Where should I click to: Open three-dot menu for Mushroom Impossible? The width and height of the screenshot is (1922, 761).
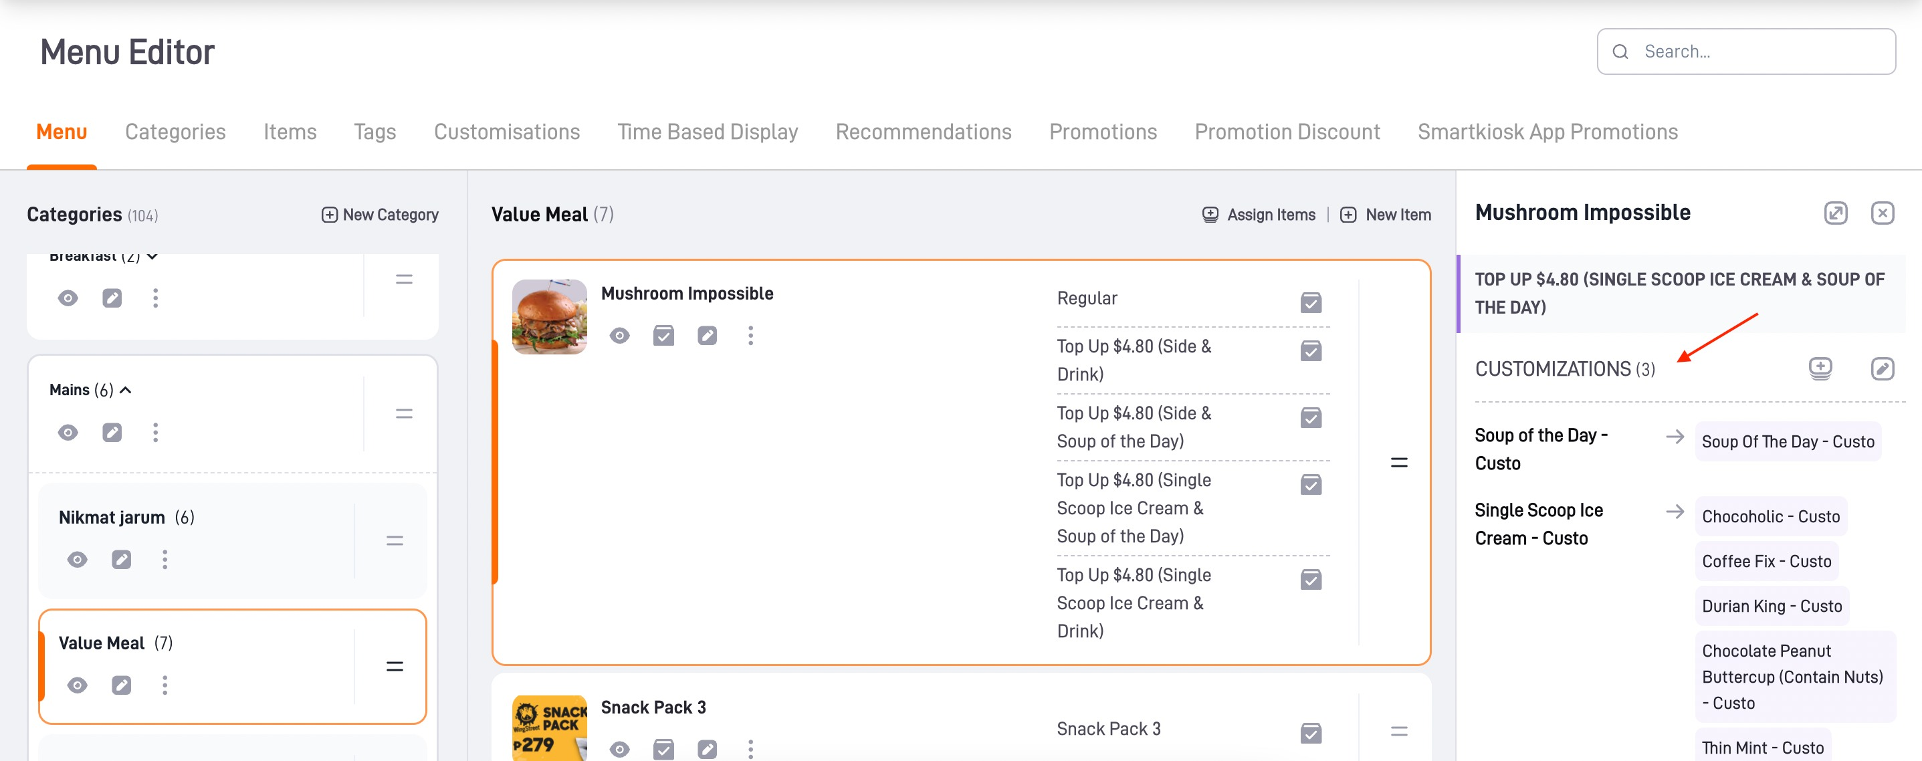[750, 336]
